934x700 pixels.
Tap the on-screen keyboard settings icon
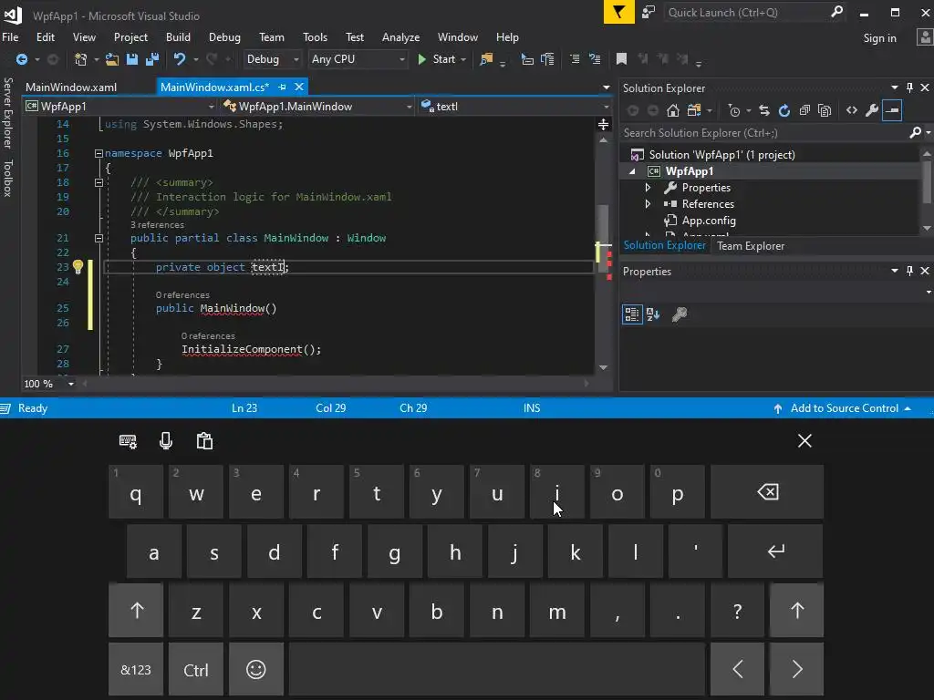[128, 441]
